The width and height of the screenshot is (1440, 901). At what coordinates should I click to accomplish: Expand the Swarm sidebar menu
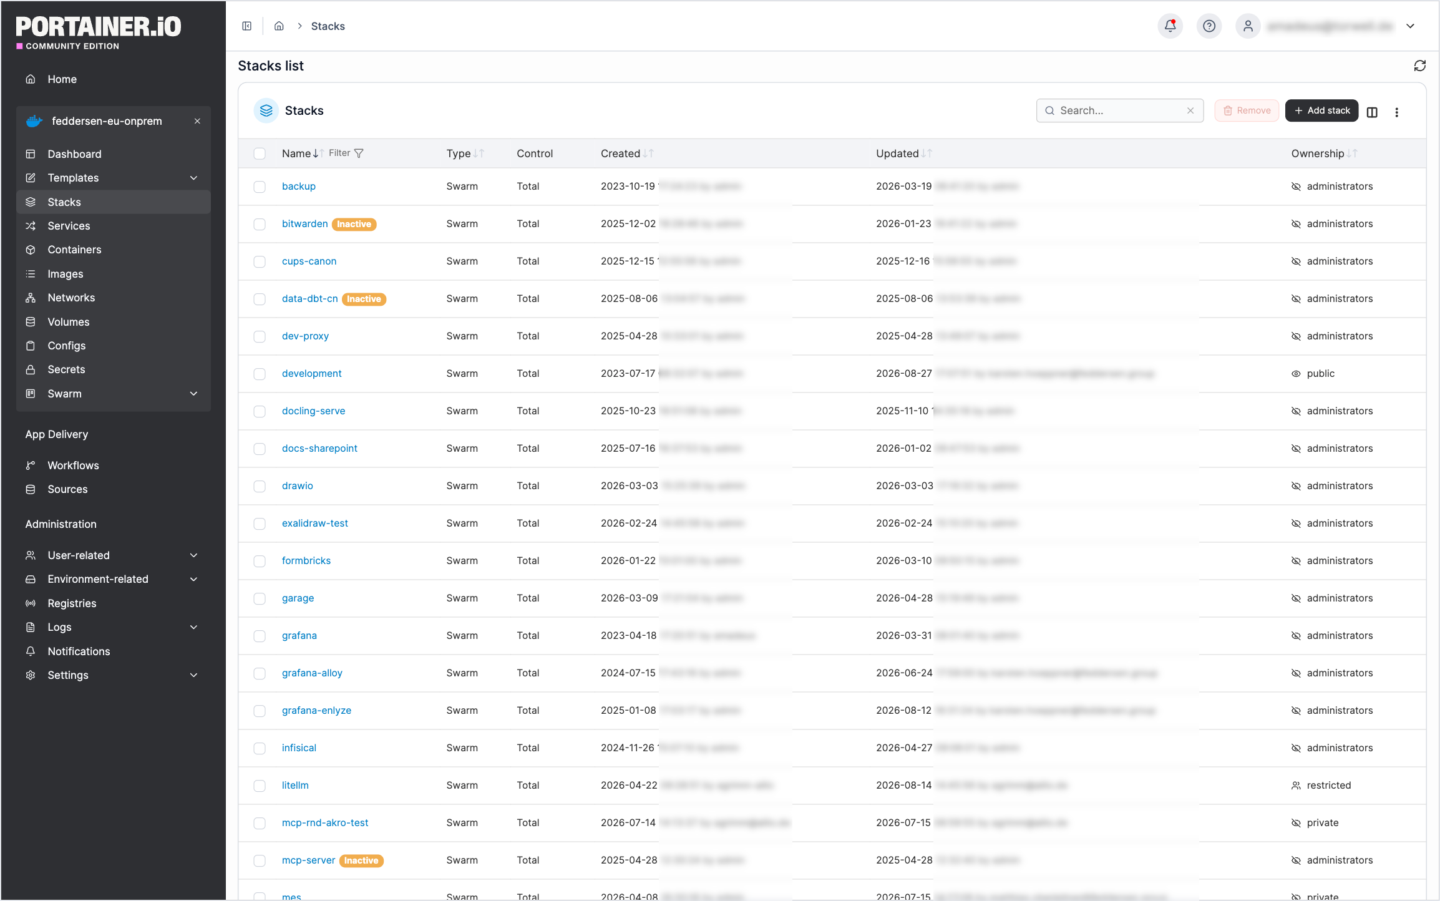click(x=193, y=394)
